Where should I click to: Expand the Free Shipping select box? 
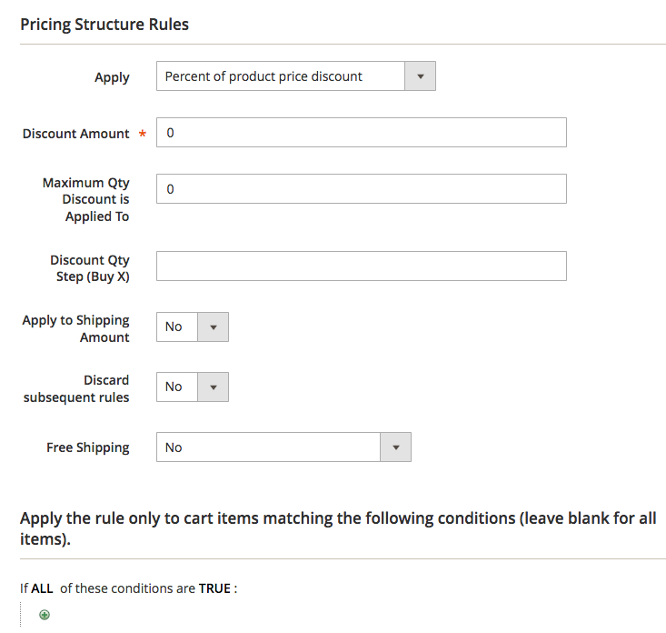[x=283, y=447]
